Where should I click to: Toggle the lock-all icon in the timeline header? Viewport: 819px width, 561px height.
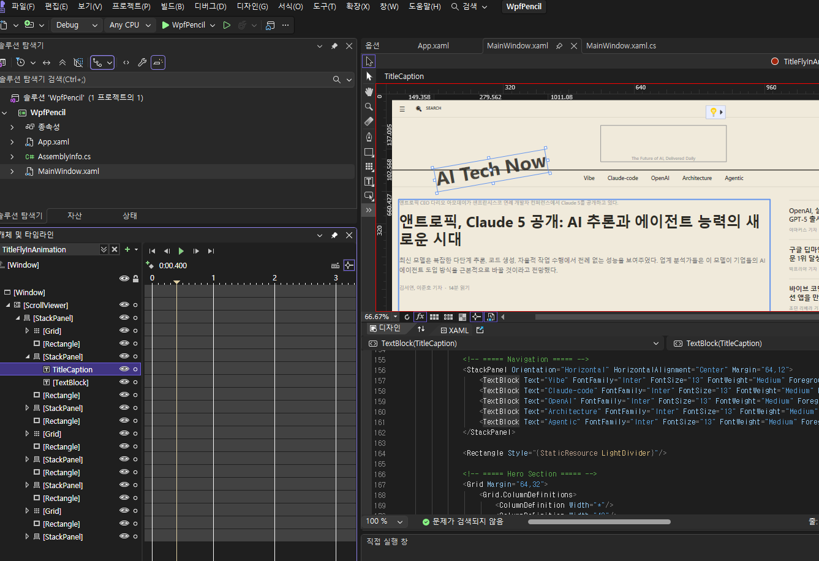pos(135,279)
